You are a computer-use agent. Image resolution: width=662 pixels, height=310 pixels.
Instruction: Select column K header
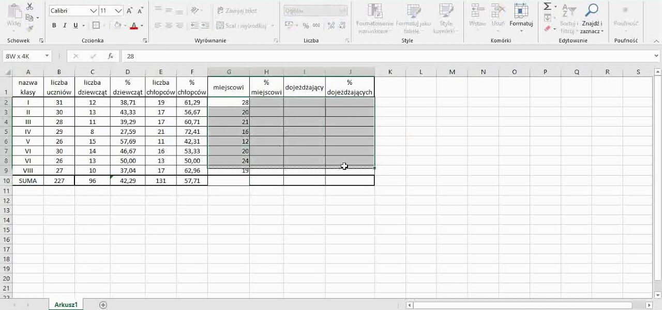pos(390,72)
